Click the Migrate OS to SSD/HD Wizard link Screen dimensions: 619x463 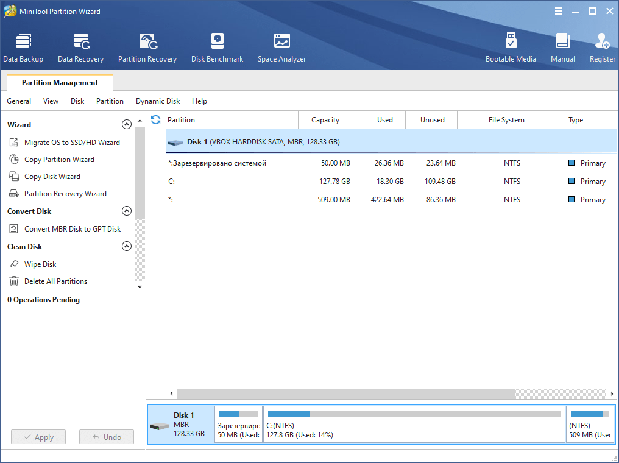73,142
